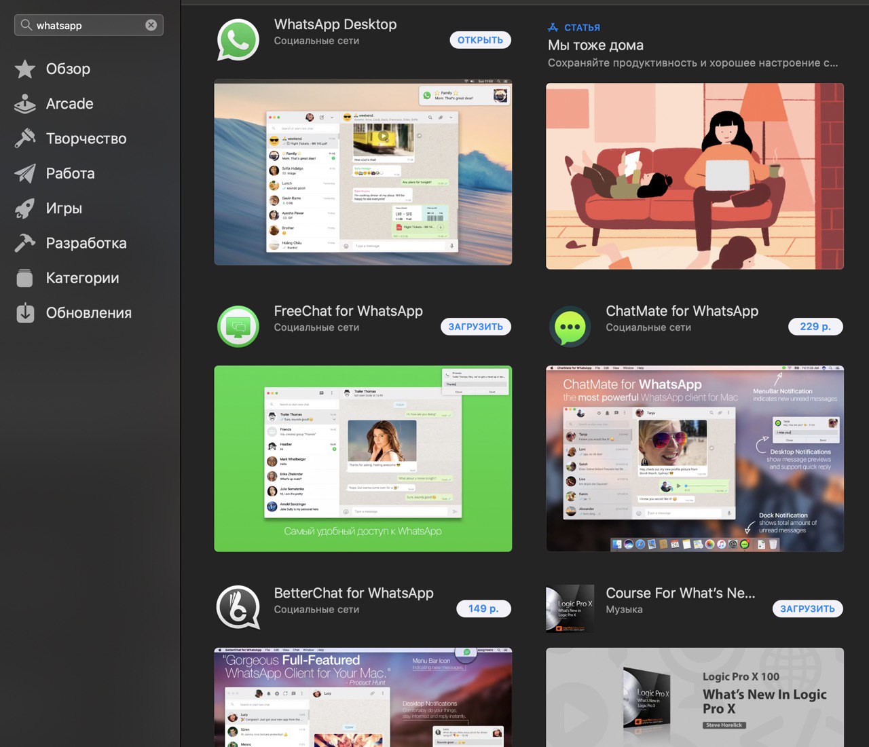Image resolution: width=869 pixels, height=747 pixels.
Task: Open WhatsApp Desktop with ОТКРЫТЬ button
Action: point(480,40)
